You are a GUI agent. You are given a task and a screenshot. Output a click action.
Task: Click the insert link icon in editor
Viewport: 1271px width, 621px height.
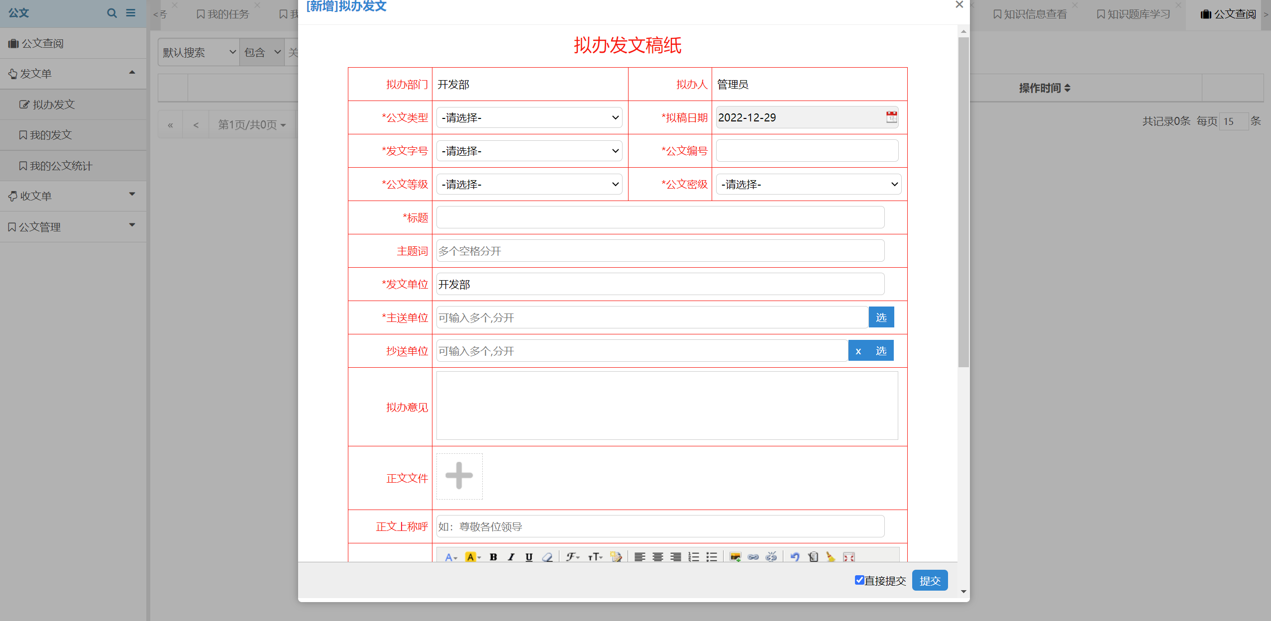(x=753, y=557)
